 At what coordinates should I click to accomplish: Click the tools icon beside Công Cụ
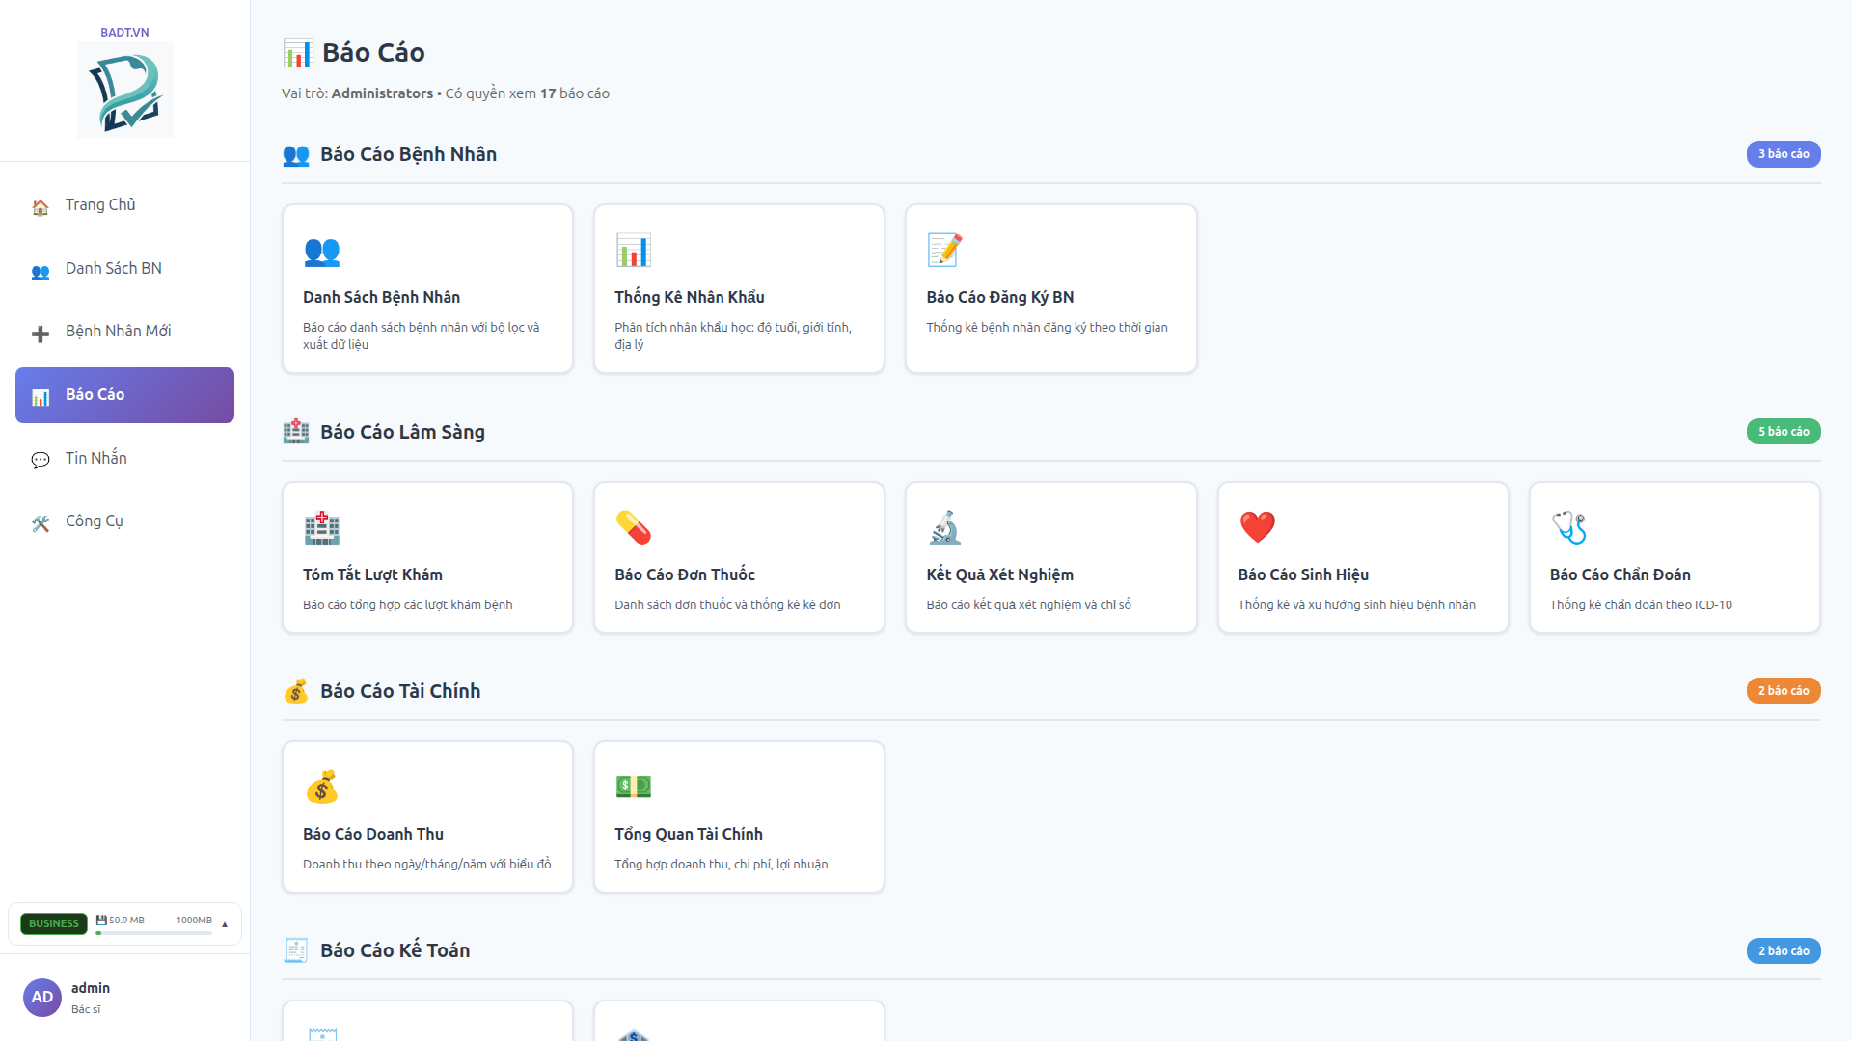41,522
